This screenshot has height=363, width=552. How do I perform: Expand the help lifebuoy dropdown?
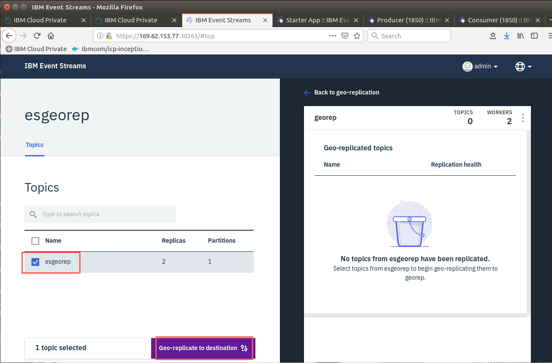pos(523,67)
